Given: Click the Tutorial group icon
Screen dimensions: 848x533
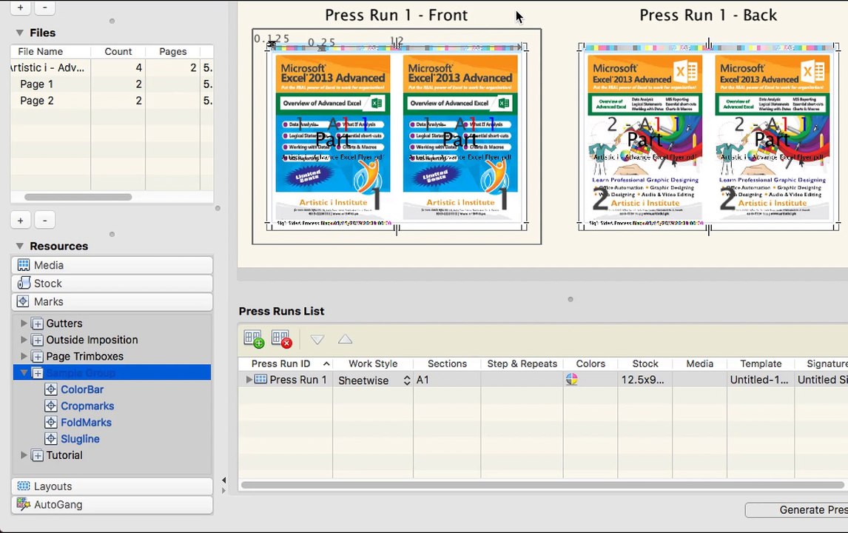Looking at the screenshot, I should click(37, 455).
